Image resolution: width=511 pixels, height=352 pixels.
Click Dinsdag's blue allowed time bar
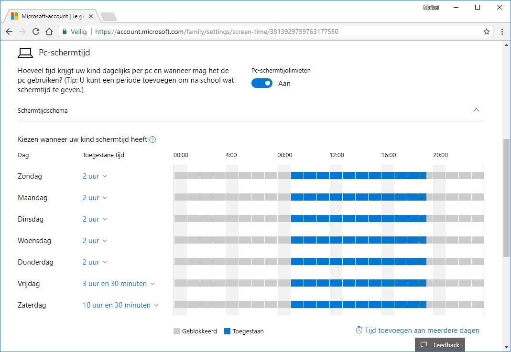coord(359,219)
